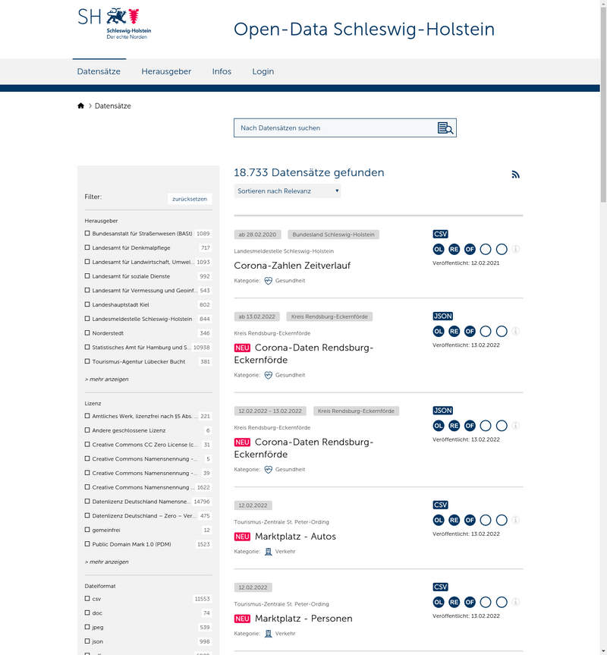Click Open-Data Schleswig-Holstein page title

coord(364,30)
